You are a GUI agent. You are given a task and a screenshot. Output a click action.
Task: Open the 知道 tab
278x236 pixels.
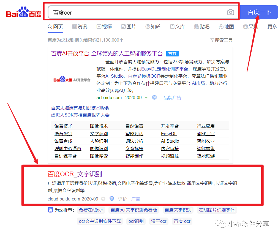pyautogui.click(x=153, y=27)
